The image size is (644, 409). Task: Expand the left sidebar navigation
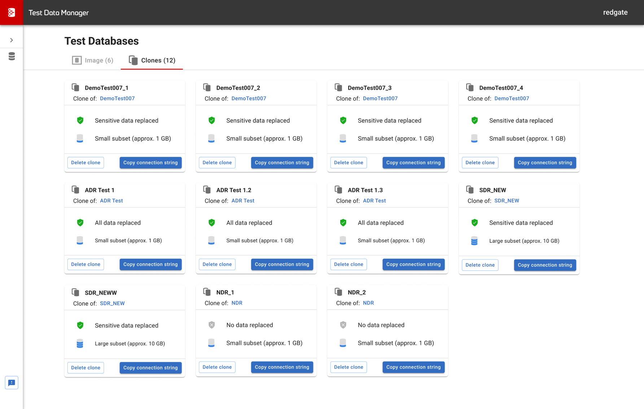coord(12,40)
